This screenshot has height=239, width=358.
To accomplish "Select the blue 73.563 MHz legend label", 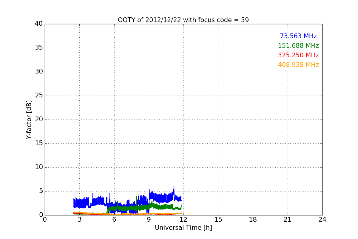I will [298, 36].
